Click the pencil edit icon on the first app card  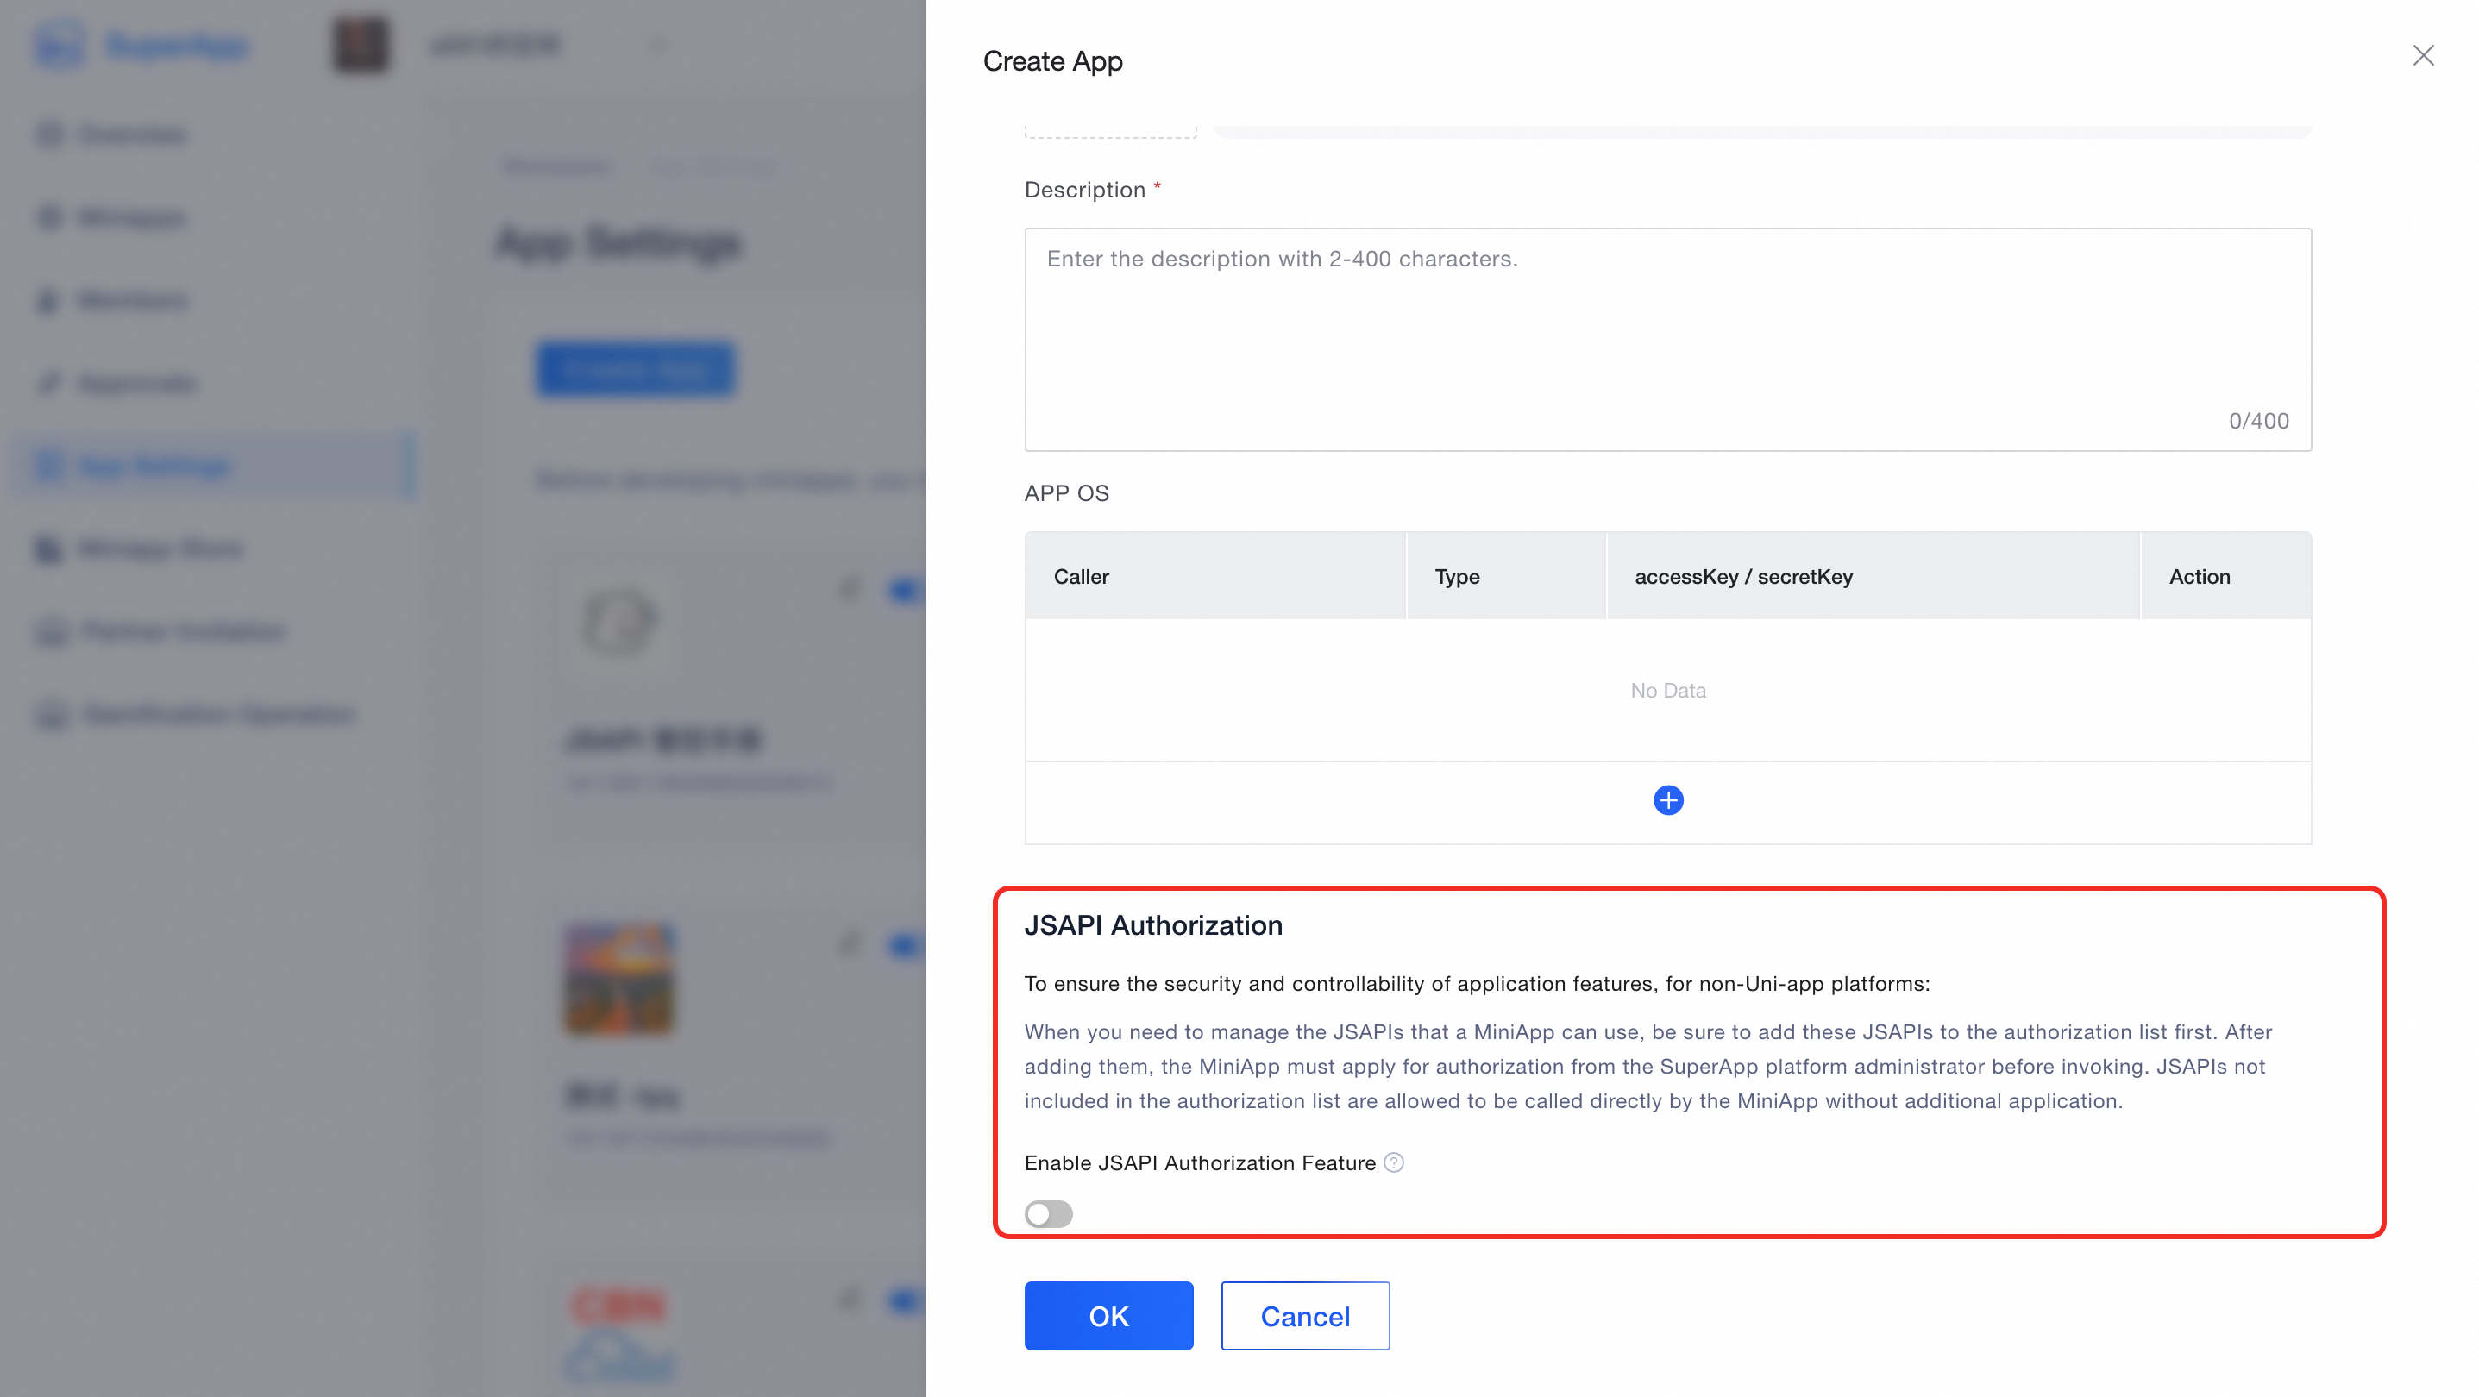[x=850, y=589]
